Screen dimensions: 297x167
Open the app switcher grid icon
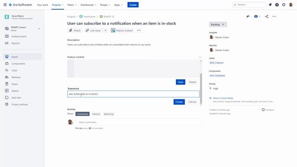click(5, 5)
